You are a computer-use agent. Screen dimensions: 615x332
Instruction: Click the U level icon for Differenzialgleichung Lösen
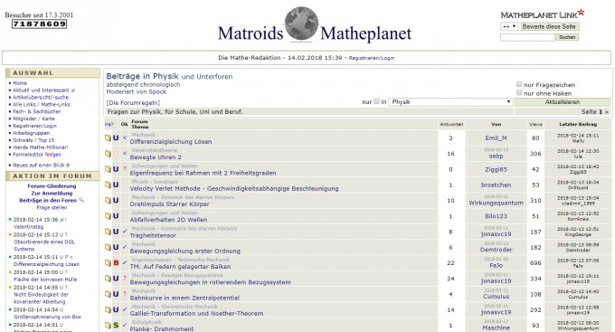coord(116,138)
